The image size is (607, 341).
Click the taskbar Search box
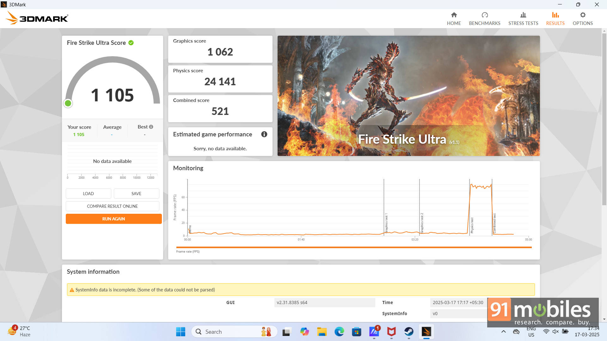coord(234,332)
